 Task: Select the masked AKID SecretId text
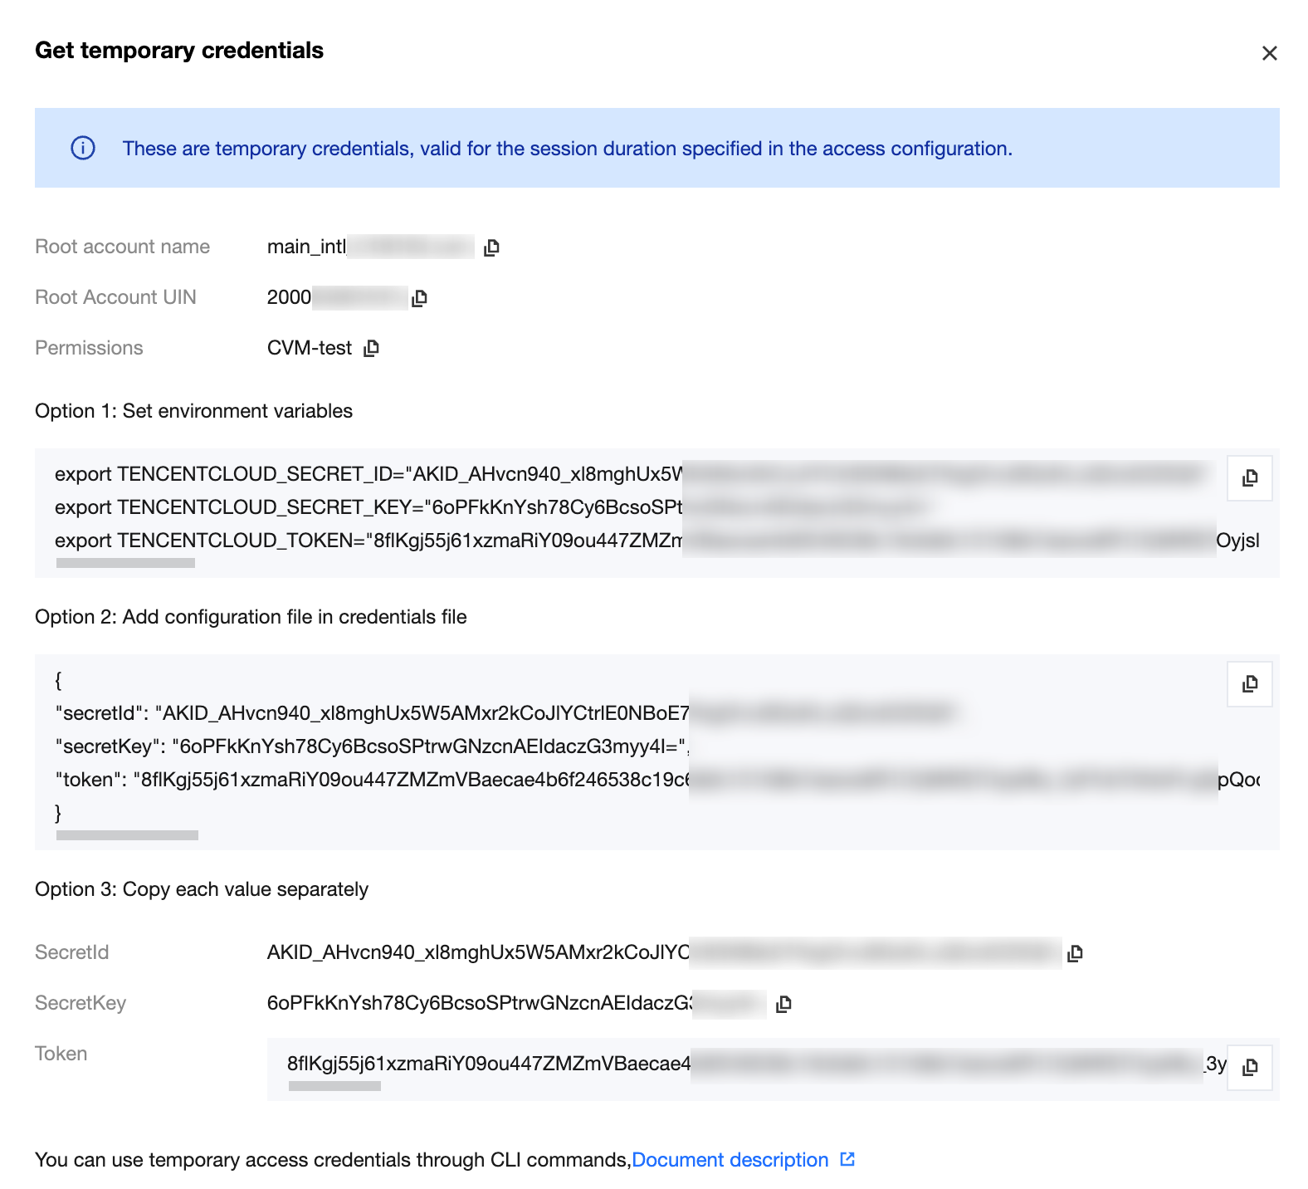click(x=581, y=953)
